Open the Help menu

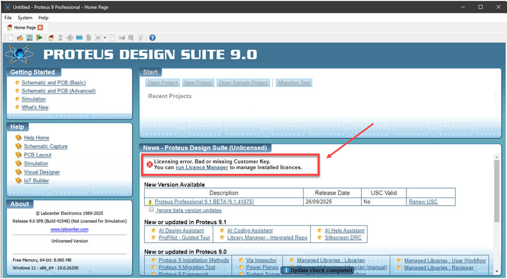tap(43, 17)
